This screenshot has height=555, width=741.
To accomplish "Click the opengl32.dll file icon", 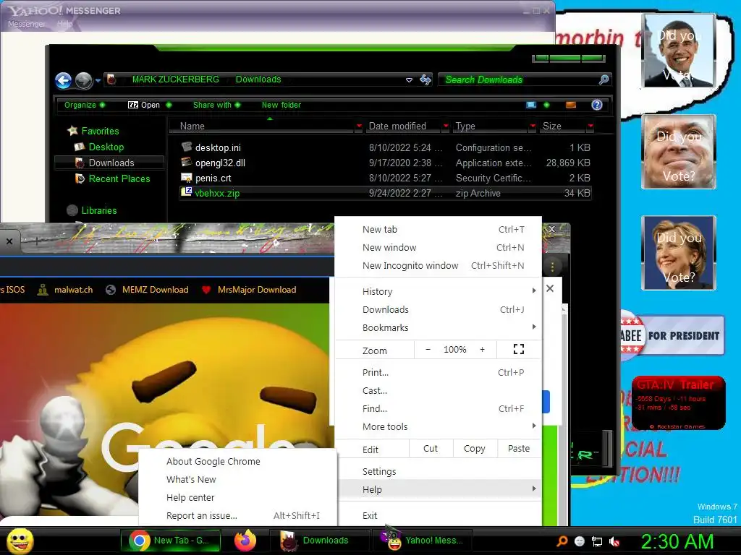I will click(187, 163).
